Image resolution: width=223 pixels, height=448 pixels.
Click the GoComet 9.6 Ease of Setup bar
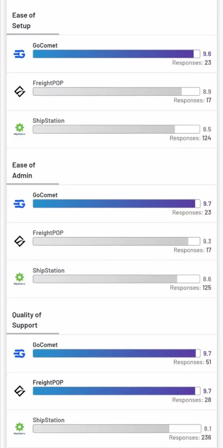click(x=117, y=54)
